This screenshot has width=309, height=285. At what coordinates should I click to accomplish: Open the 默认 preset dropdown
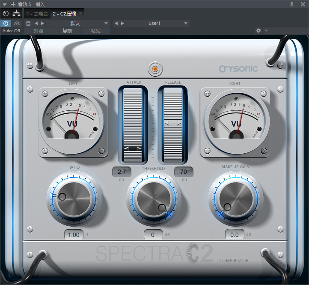point(77,23)
